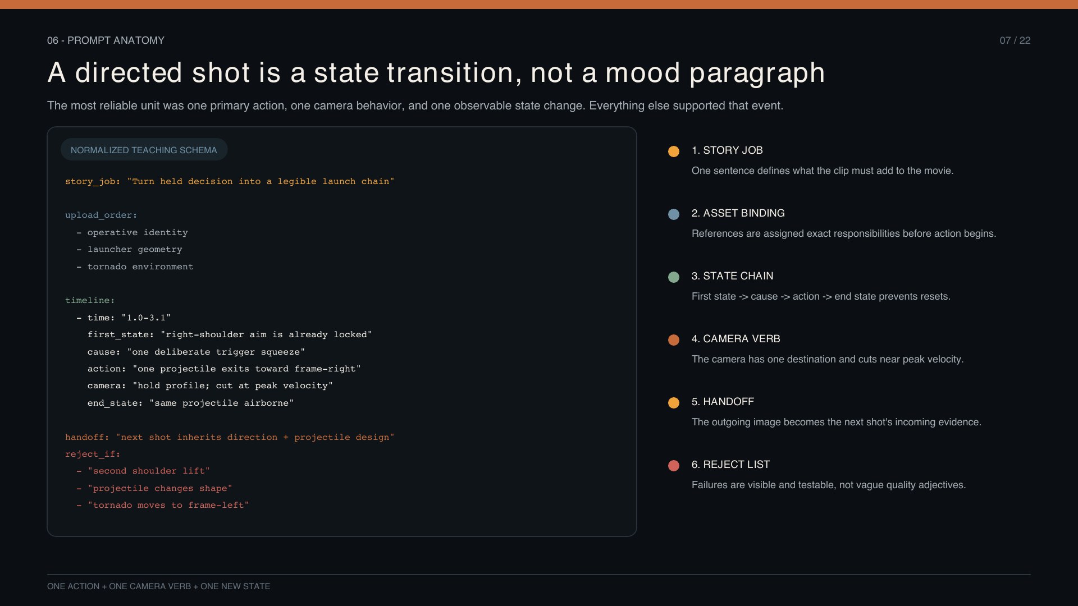Click the orange dot beside Camera Verb
Image resolution: width=1078 pixels, height=606 pixels.
point(674,340)
